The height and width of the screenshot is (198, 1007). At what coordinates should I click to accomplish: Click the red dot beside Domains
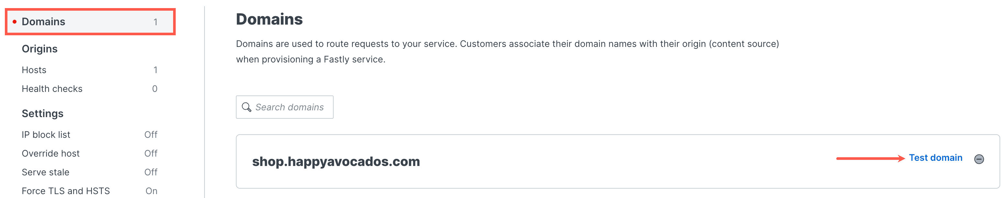point(15,22)
